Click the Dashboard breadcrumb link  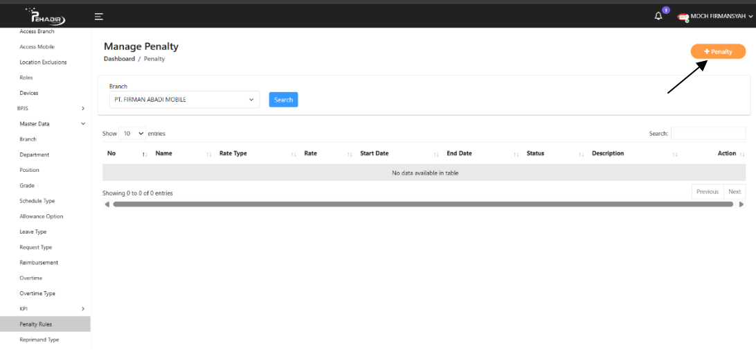pos(119,60)
